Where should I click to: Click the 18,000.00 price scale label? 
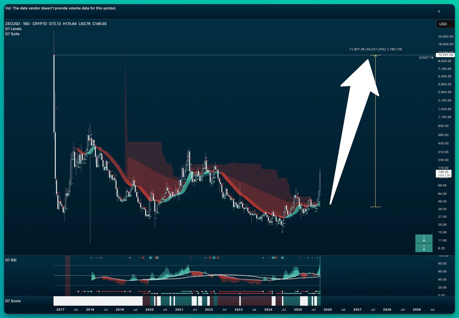(x=446, y=45)
